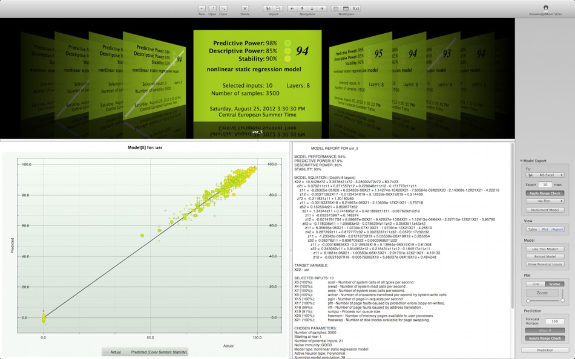
Task: Click the Zoom button in Plot section
Action: [542, 293]
